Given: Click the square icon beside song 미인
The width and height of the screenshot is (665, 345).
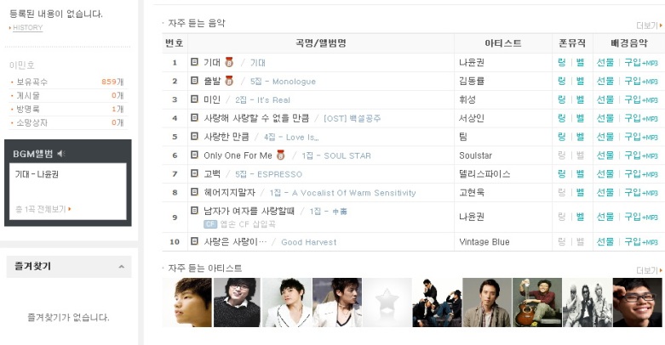Looking at the screenshot, I should tap(194, 99).
